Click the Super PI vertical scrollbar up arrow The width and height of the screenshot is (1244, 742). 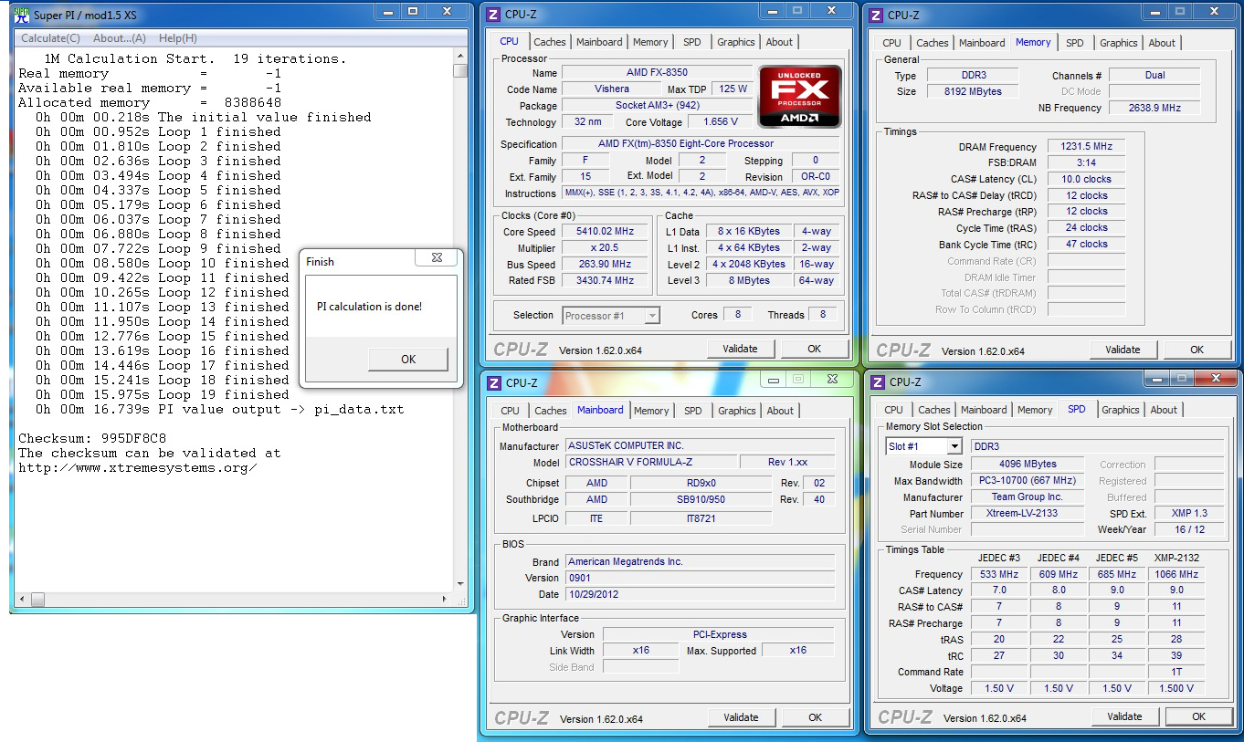tap(460, 57)
